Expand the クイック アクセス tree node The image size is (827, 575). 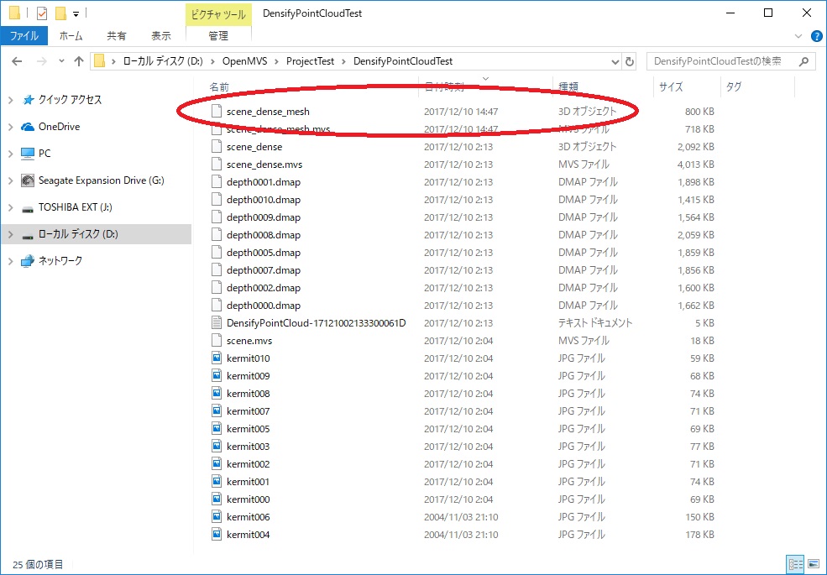11,100
